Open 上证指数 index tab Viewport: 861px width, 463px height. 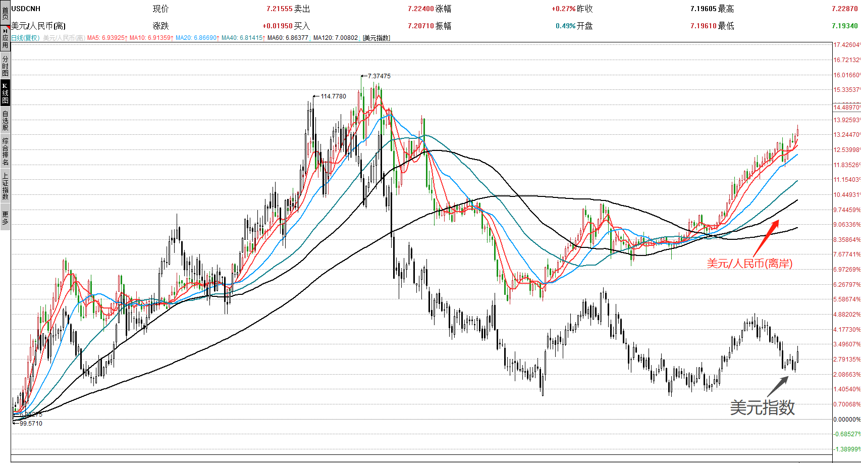(x=5, y=186)
